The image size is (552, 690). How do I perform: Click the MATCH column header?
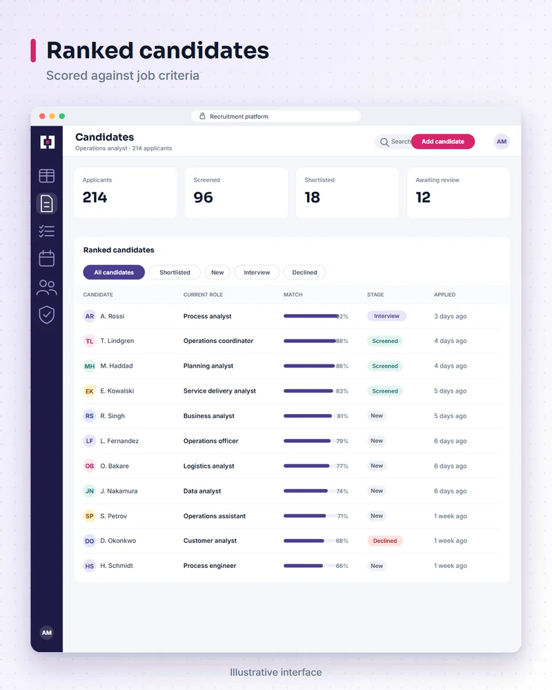pos(293,295)
